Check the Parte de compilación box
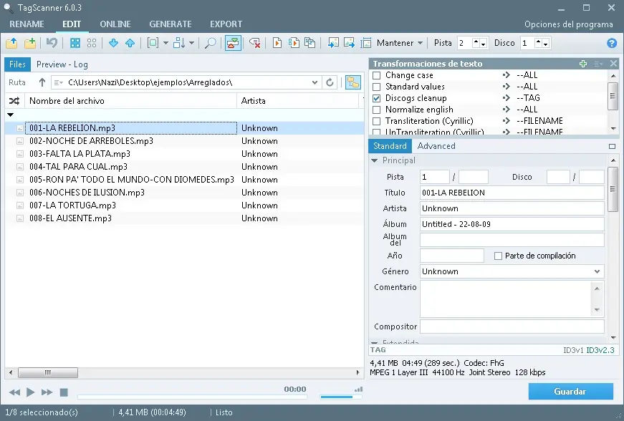624x421 pixels. pos(498,256)
